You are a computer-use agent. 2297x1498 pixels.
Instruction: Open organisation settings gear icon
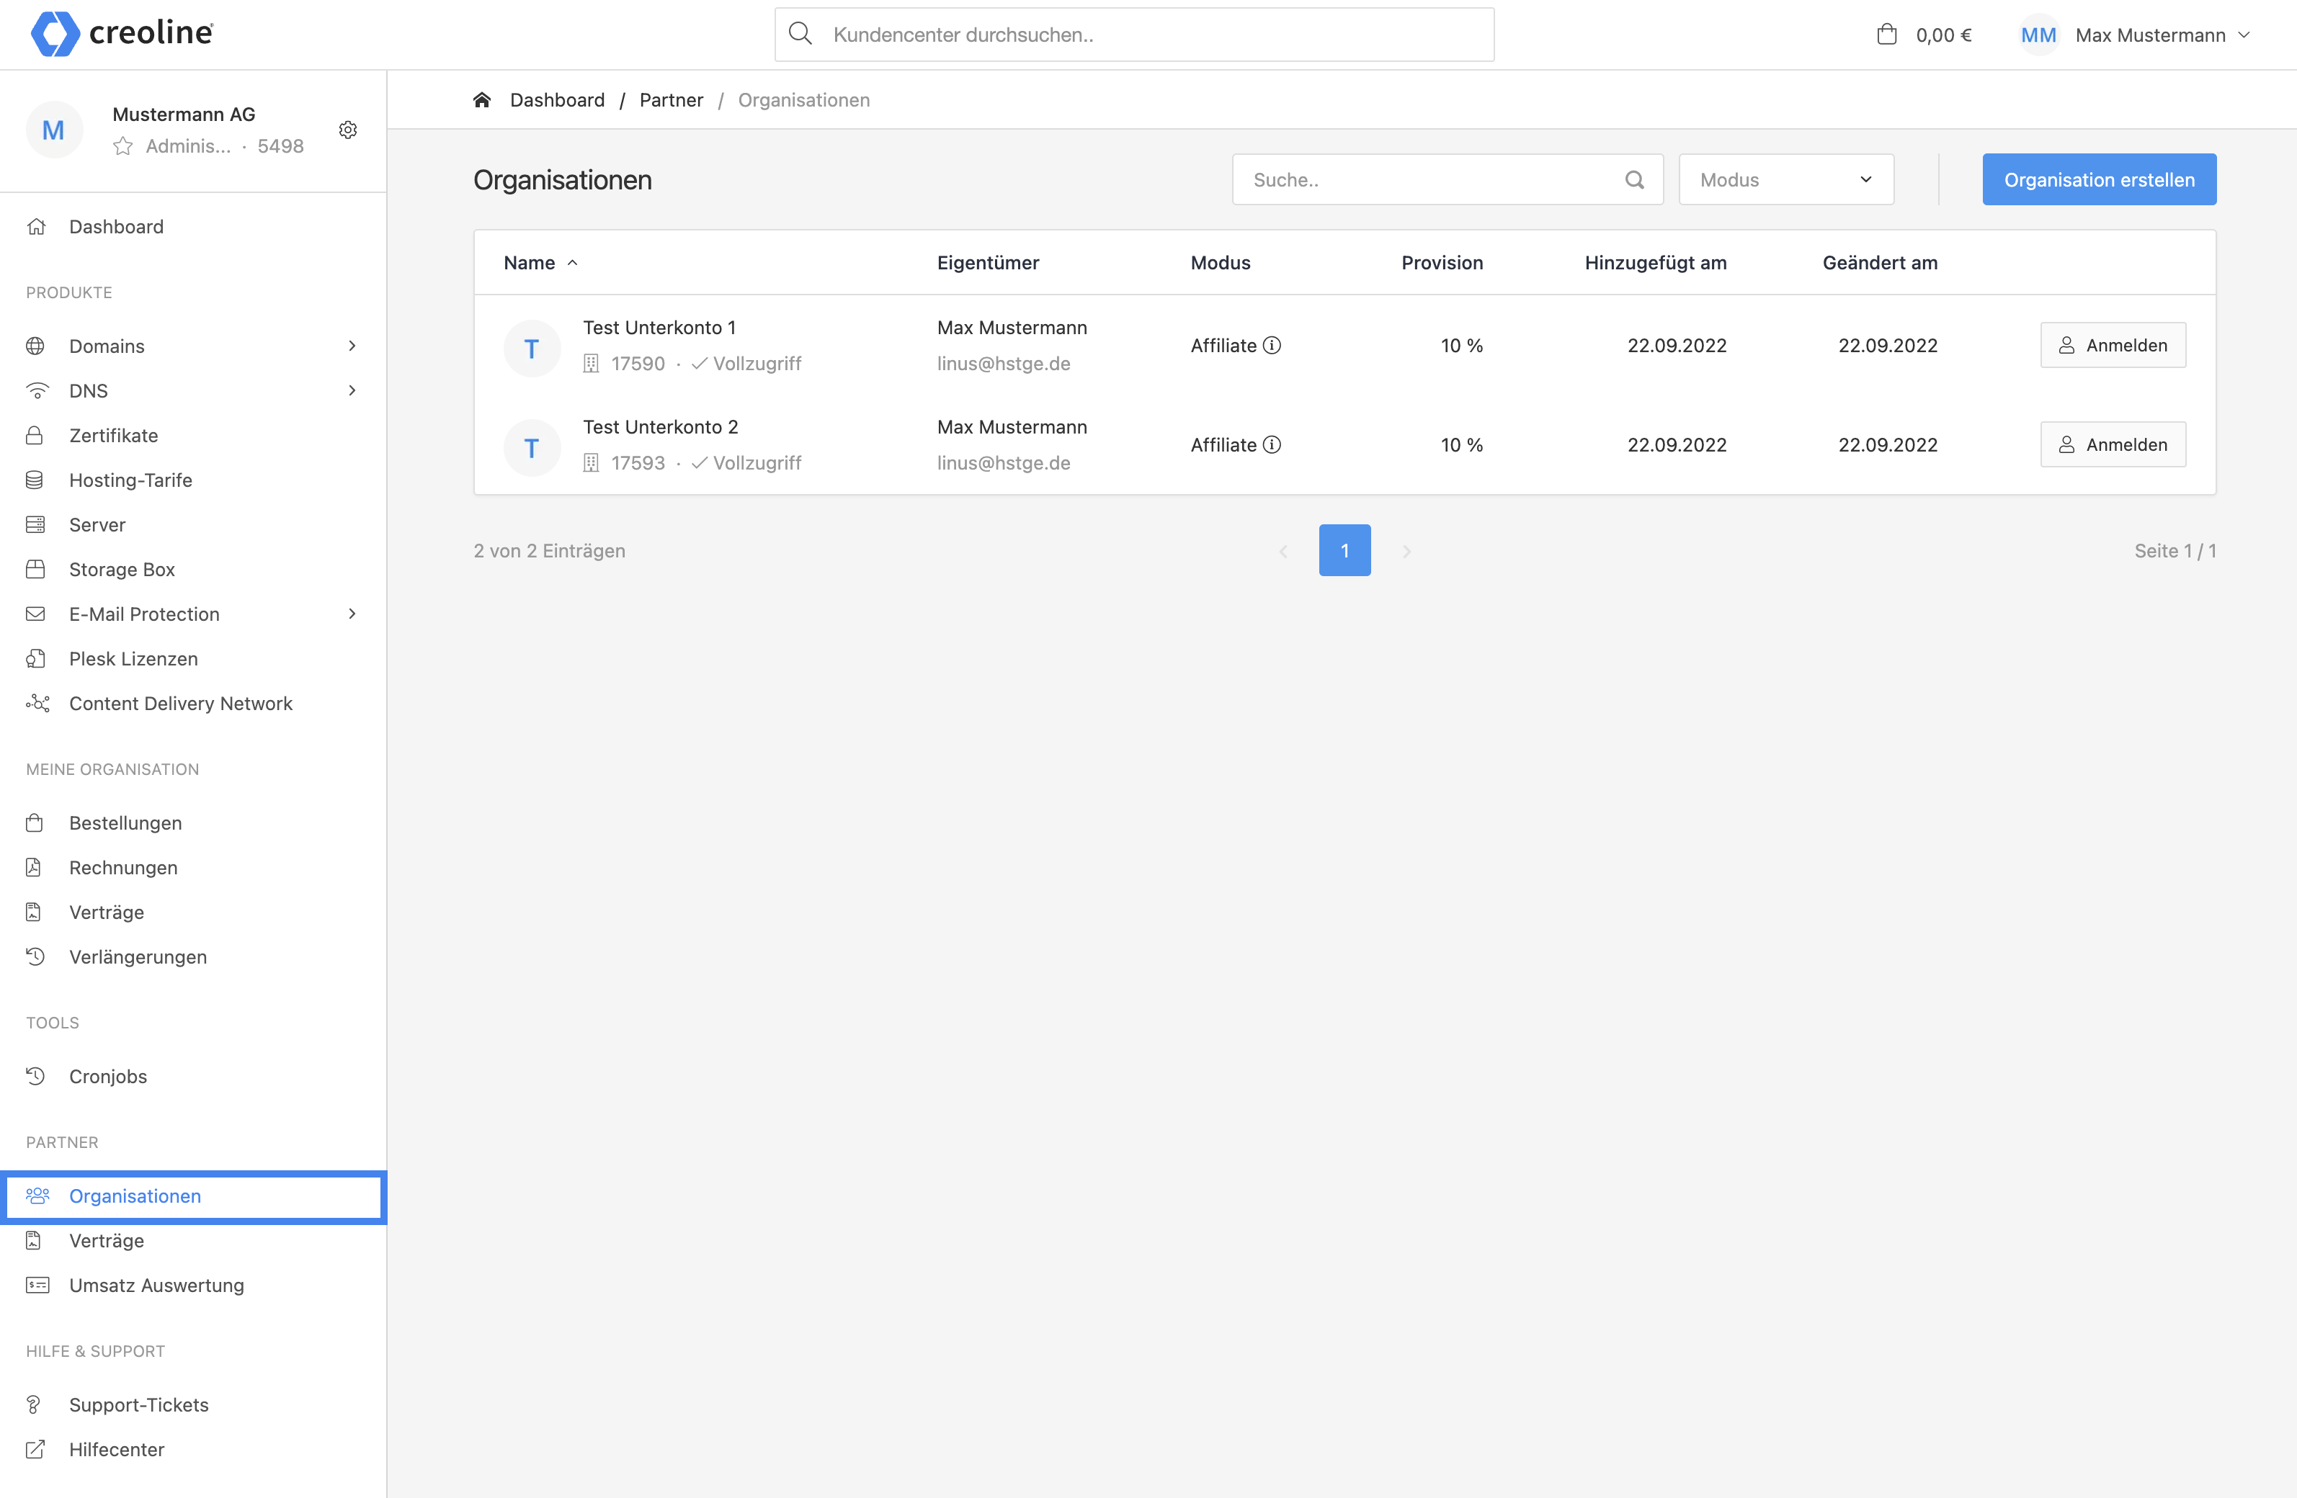(x=349, y=129)
